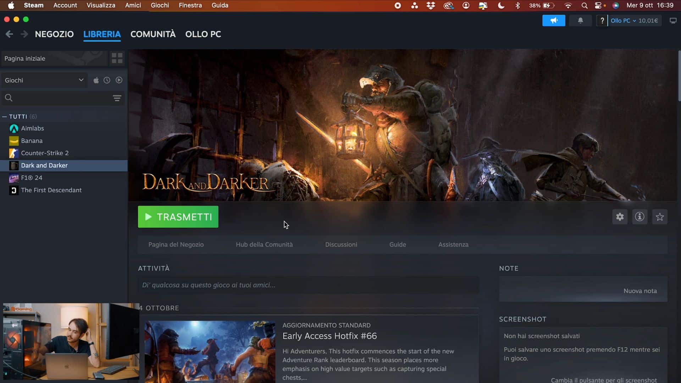The height and width of the screenshot is (383, 681).
Task: Click the Counter-Strike 2 game icon
Action: coord(14,153)
